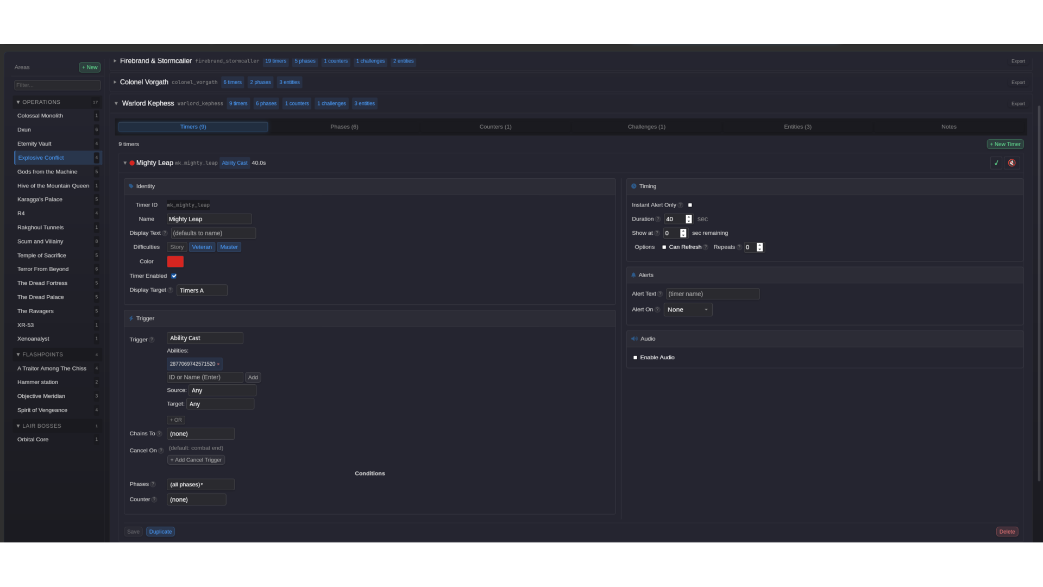Click the clock icon beside Timing header
1043x587 pixels.
(x=634, y=186)
